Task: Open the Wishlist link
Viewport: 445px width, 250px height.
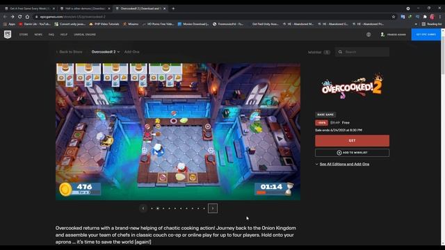Action: coord(319,52)
